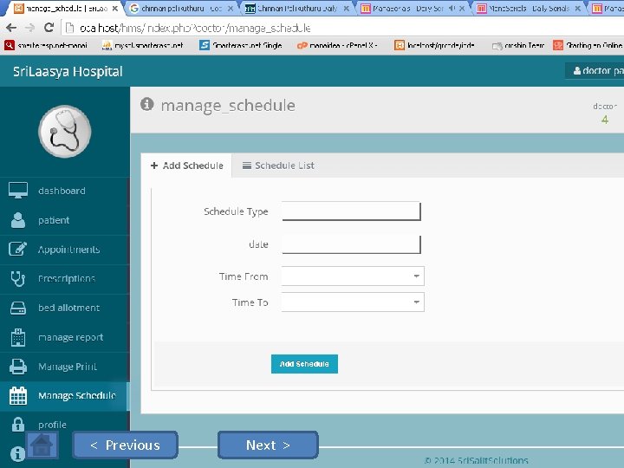This screenshot has width=624, height=468.
Task: Click the bed allotment drive icon
Action: pos(18,308)
